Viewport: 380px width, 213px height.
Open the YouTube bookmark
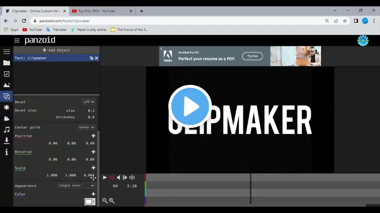[x=32, y=30]
